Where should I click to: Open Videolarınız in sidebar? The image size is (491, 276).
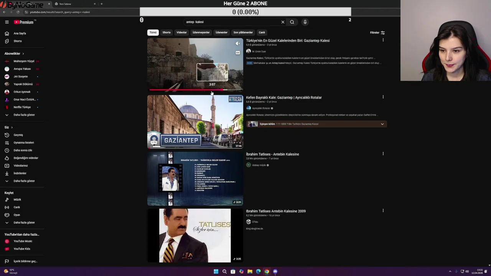(x=21, y=166)
